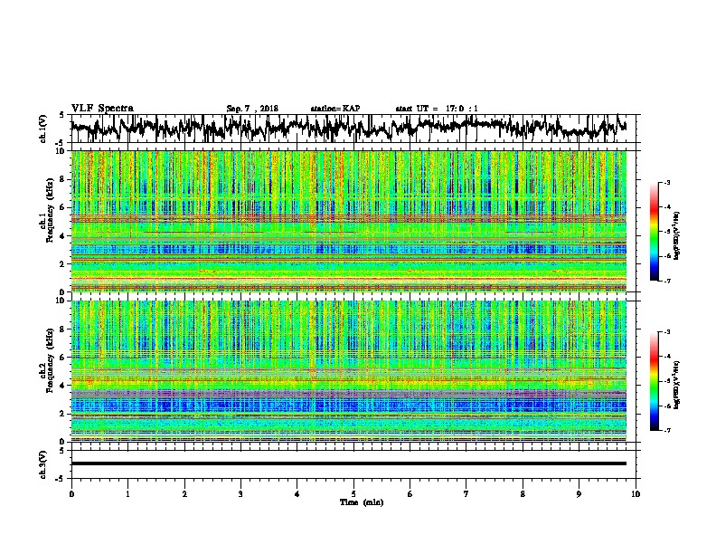
Task: Click the time axis tick label '3'
Action: pyautogui.click(x=240, y=494)
